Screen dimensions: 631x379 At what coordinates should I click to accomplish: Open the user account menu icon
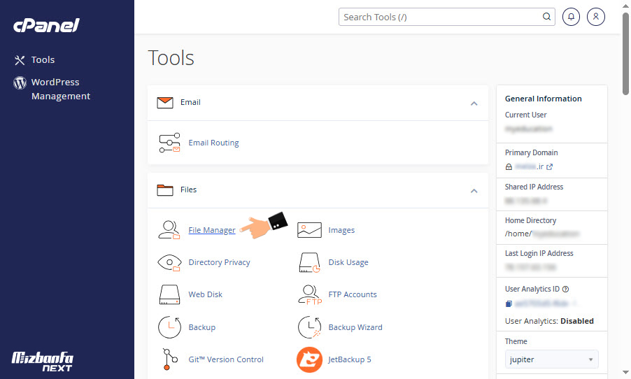coord(596,17)
